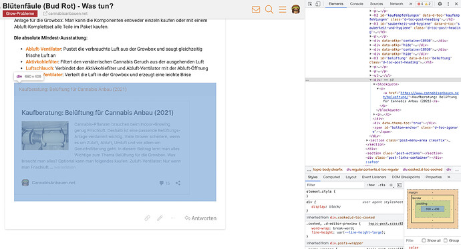Edit the post with pencil icon
Image resolution: width=461 pixels, height=249 pixels.
(160, 218)
